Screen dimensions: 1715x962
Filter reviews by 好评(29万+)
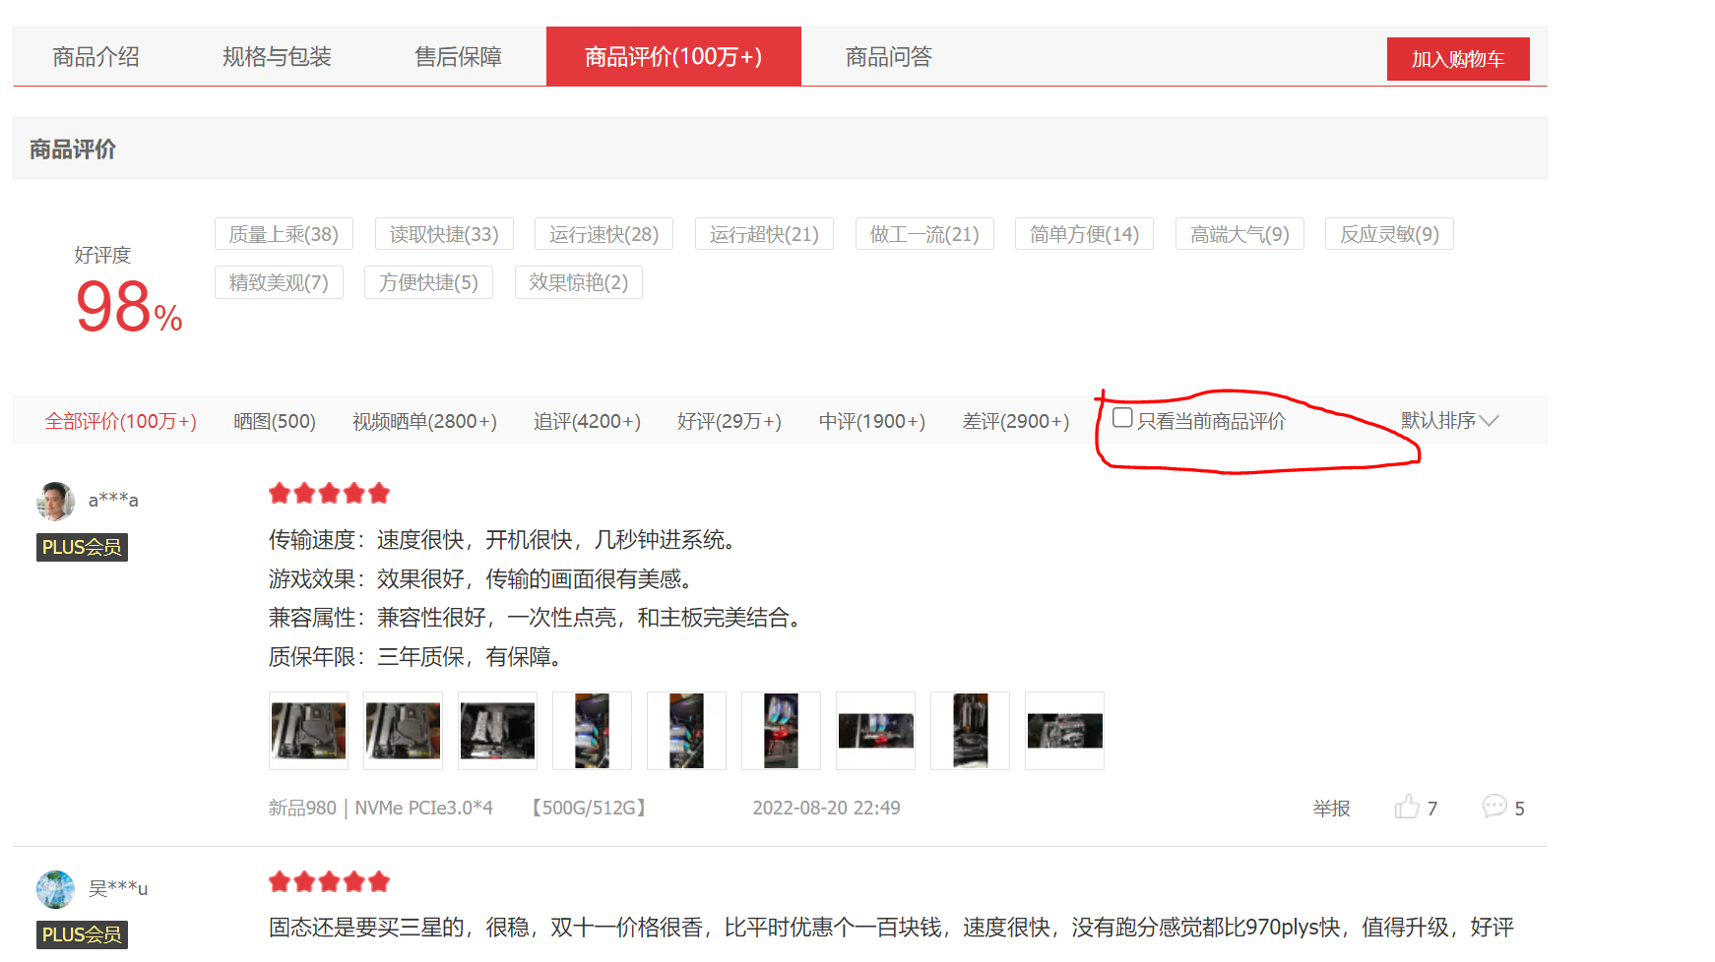pos(730,421)
